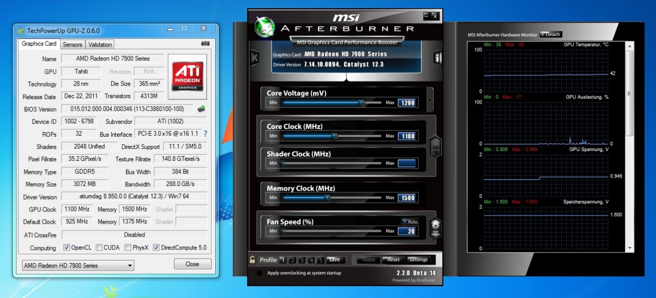Switch to the Sensors tab
This screenshot has width=656, height=298.
coord(72,45)
